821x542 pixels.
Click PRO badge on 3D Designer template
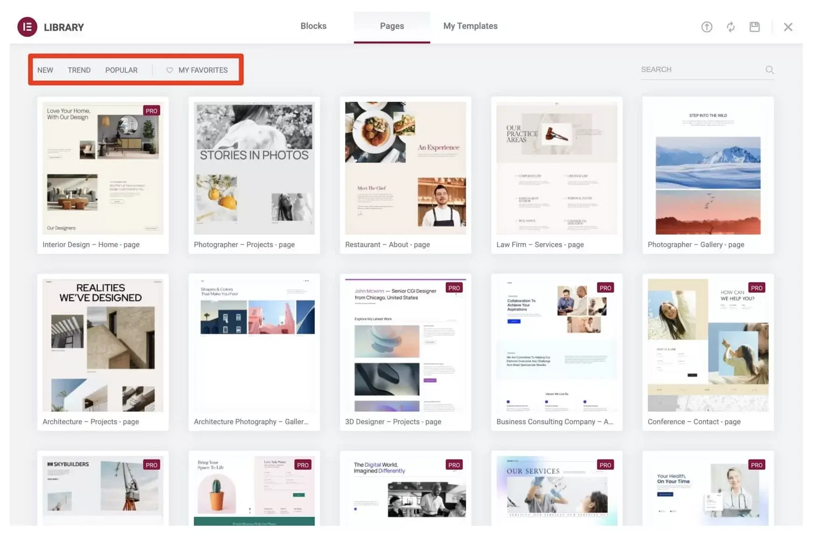[453, 288]
